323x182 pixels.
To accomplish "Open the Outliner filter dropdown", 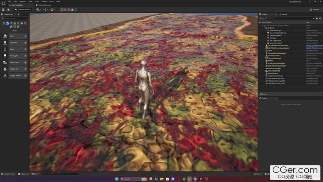I will pos(262,18).
